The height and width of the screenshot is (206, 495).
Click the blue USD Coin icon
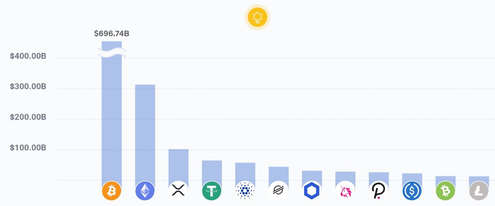(x=412, y=191)
